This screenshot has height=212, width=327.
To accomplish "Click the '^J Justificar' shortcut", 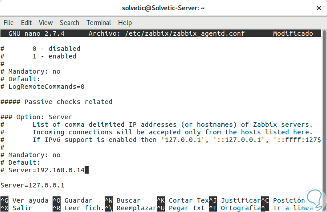I will pyautogui.click(x=235, y=200).
